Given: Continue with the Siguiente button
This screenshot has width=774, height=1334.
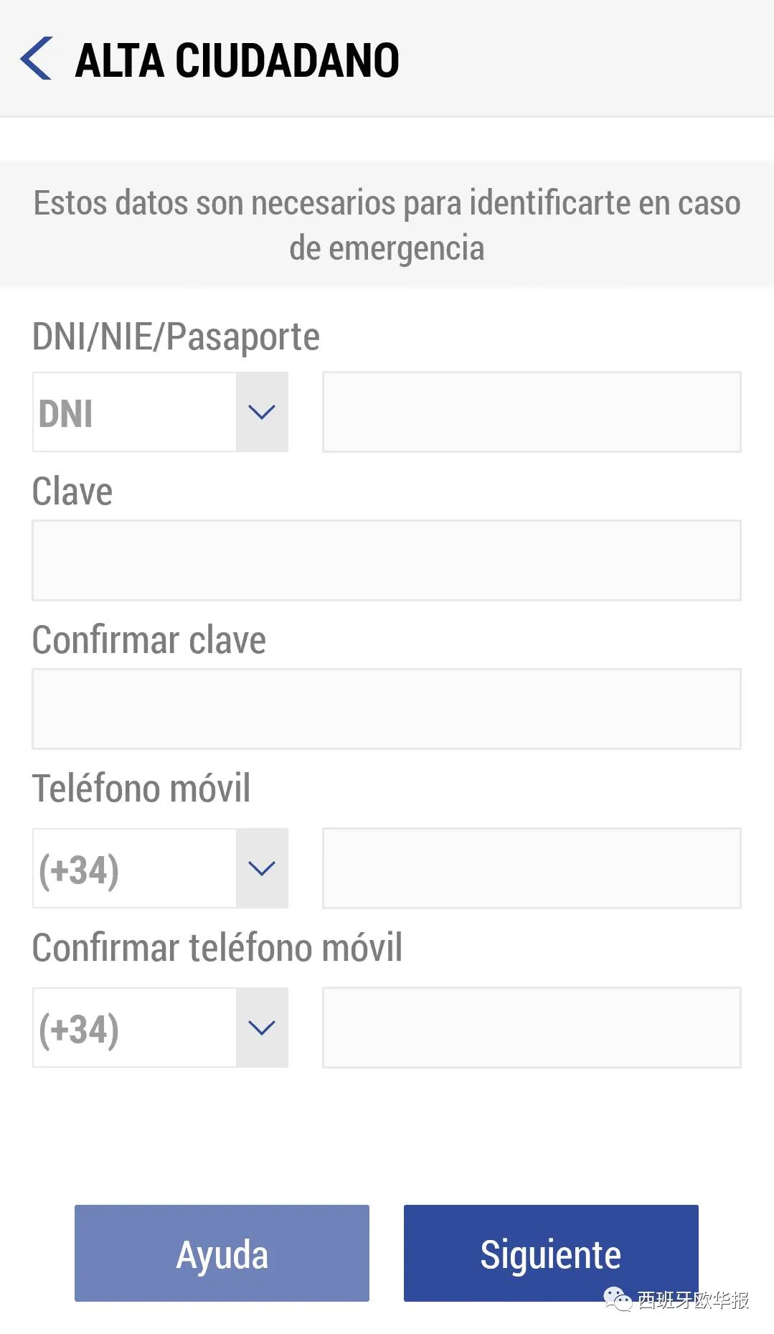Looking at the screenshot, I should 550,1253.
